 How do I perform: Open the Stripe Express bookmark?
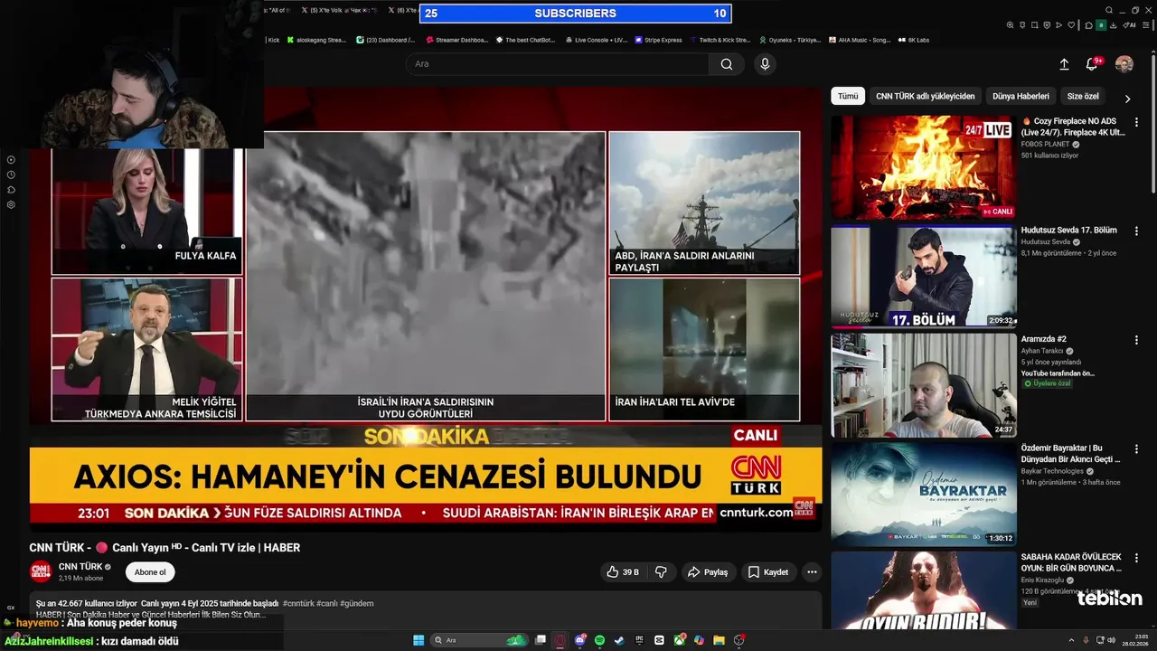click(658, 40)
